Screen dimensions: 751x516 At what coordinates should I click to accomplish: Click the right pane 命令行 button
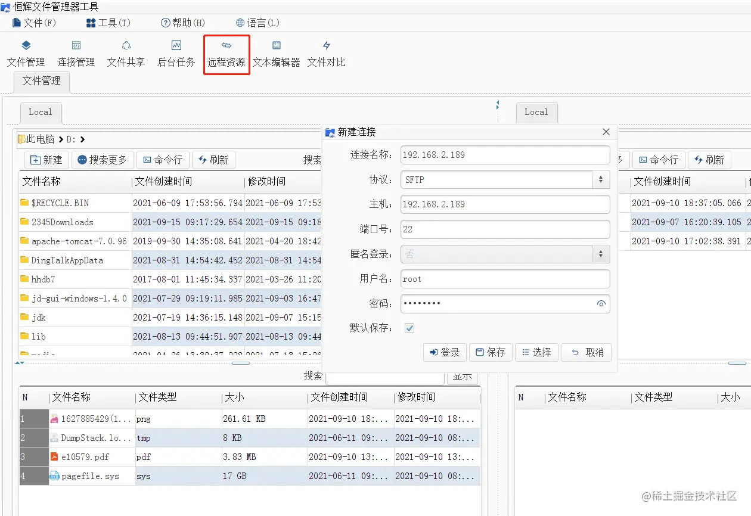pos(658,160)
